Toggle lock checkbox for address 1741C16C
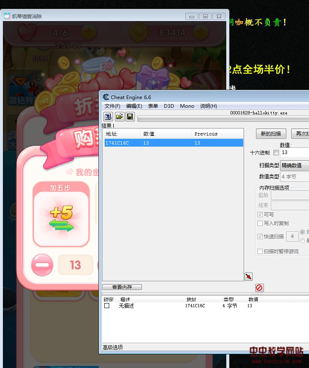This screenshot has height=368, width=309. click(x=107, y=306)
